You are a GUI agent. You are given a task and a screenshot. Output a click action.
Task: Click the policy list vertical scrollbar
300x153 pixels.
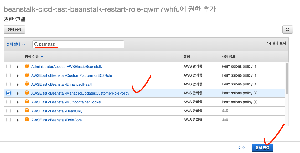(x=287, y=78)
